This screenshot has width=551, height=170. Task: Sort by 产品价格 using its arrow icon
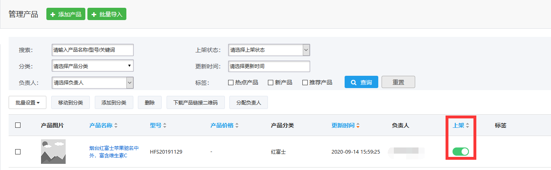click(x=237, y=126)
